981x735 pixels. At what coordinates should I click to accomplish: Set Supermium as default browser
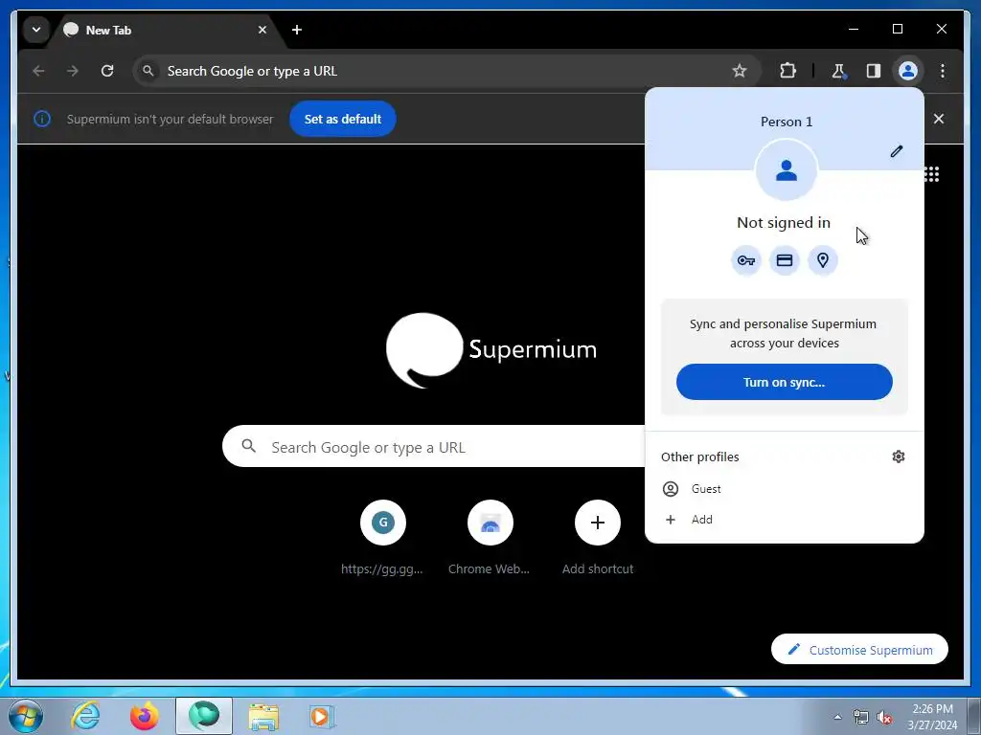(x=342, y=119)
